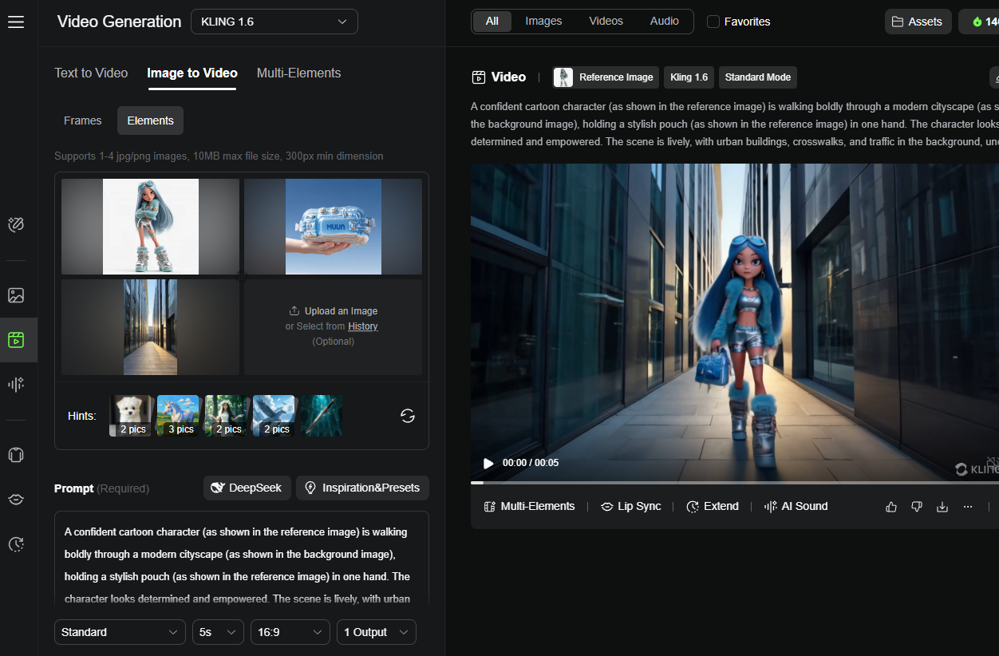Click into the prompt text box
This screenshot has width=999, height=656.
[242, 559]
